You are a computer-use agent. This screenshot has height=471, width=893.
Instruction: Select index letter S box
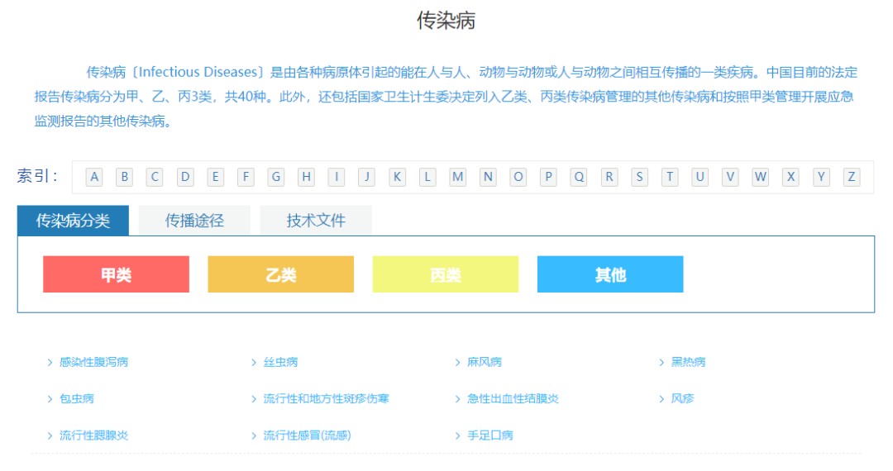pyautogui.click(x=640, y=177)
